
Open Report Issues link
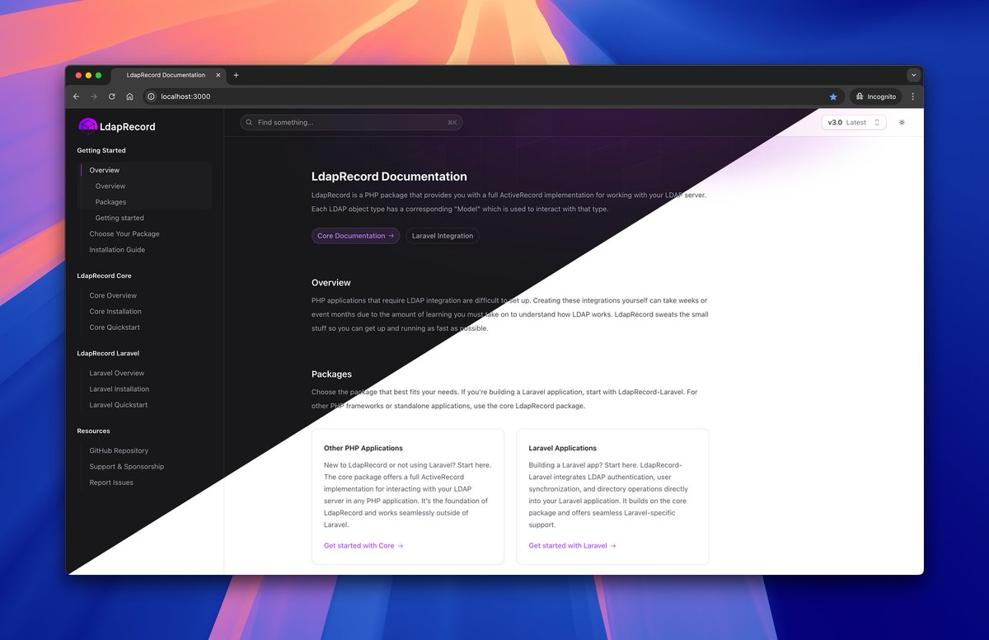click(x=111, y=482)
